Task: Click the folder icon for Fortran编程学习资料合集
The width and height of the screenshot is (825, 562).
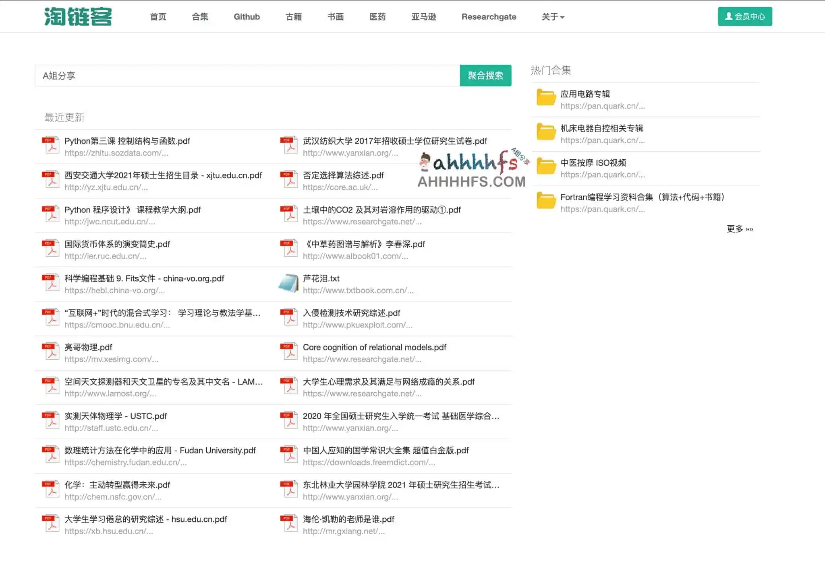Action: click(x=545, y=202)
